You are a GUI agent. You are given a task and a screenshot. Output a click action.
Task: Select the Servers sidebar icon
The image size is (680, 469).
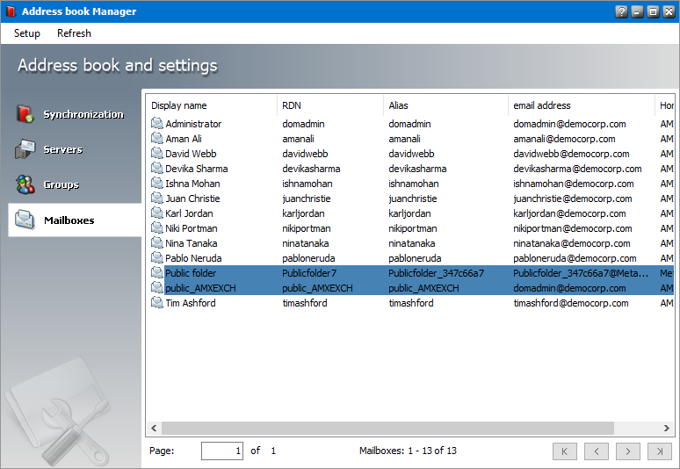25,149
